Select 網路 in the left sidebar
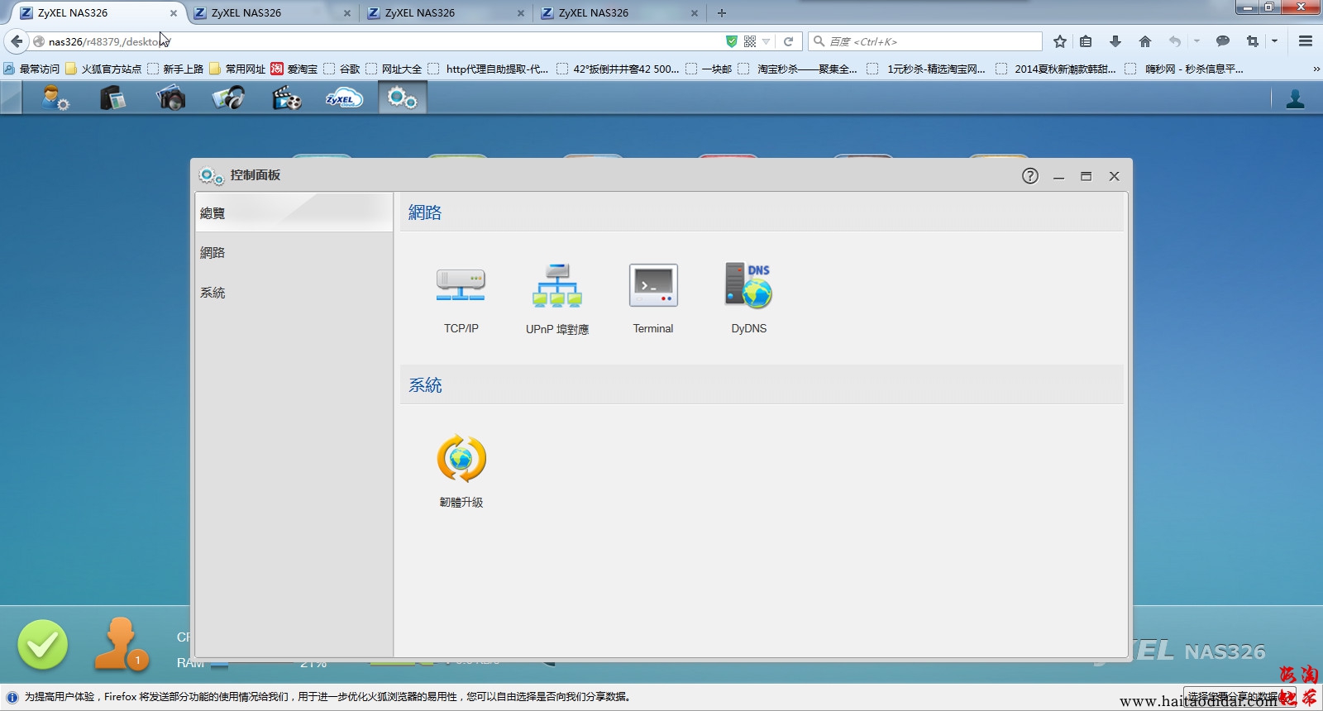 213,253
